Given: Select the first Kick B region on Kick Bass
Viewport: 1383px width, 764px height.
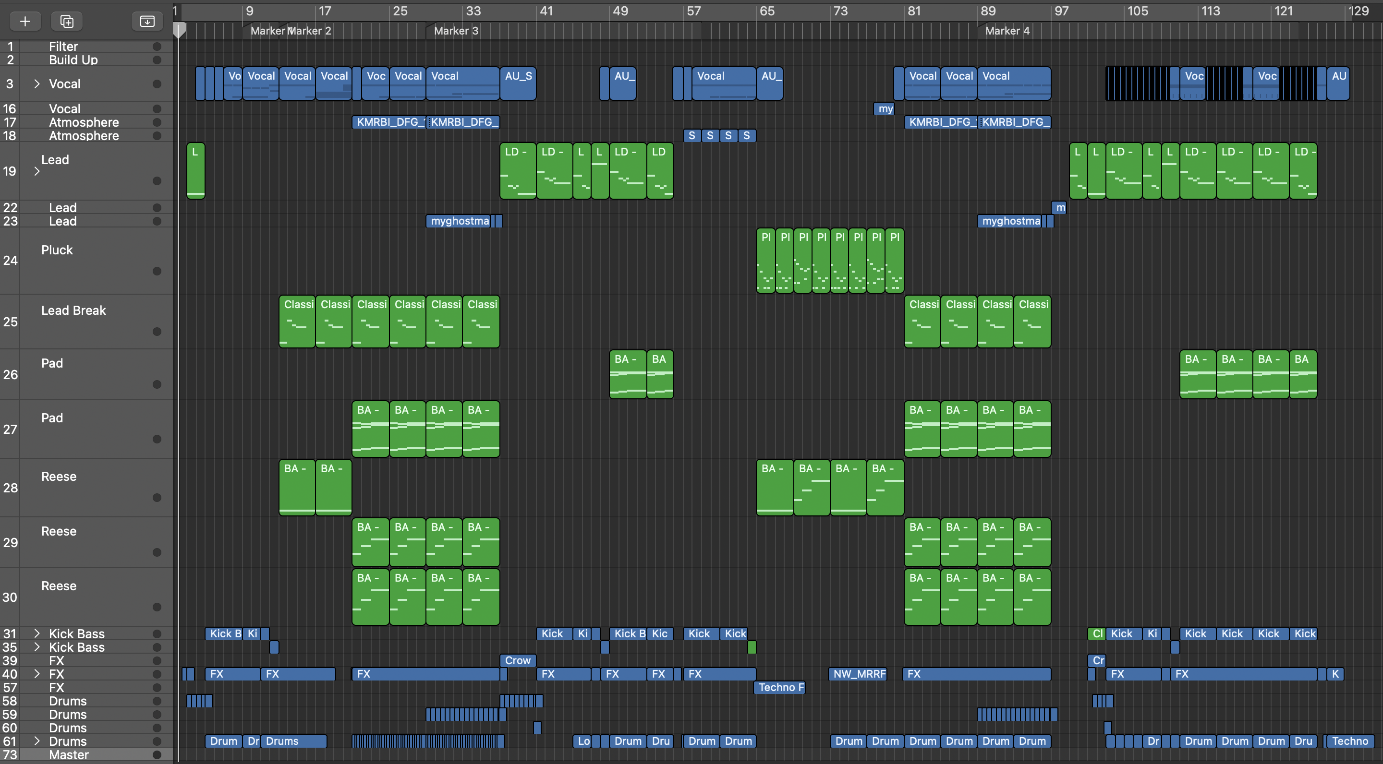Looking at the screenshot, I should (224, 633).
